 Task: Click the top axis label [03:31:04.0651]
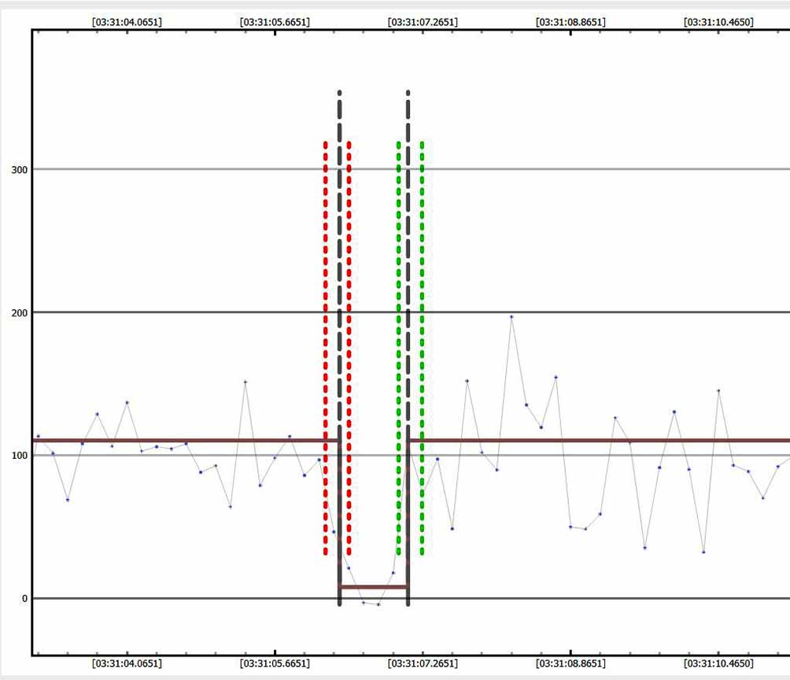127,22
